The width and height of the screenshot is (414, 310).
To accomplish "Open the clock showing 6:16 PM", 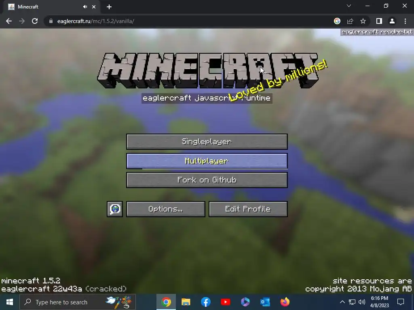I will pos(379,302).
